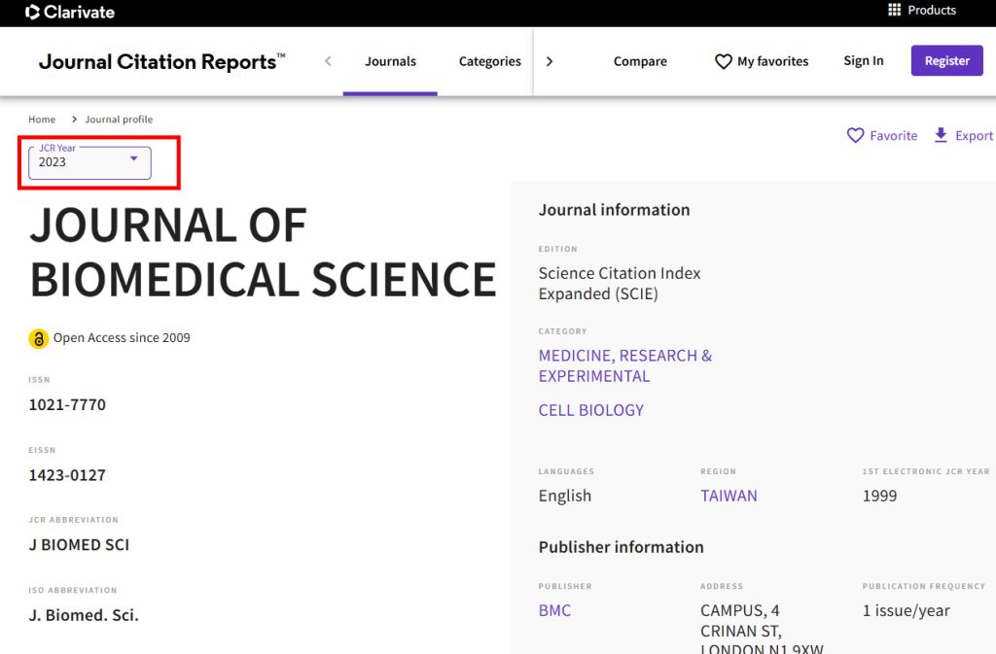Click the Export download icon
Screen dimensions: 996x654
941,135
